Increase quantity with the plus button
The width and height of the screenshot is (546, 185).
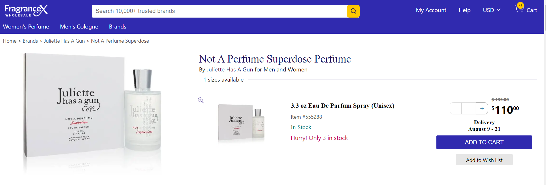[482, 108]
